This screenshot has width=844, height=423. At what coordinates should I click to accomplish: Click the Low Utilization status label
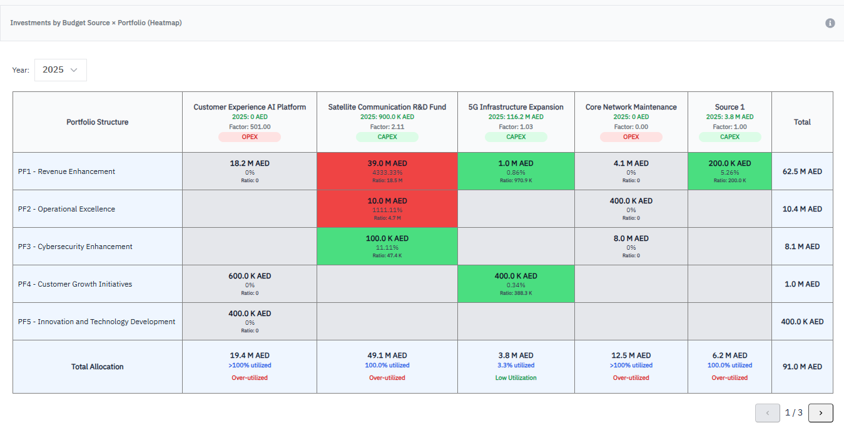click(x=516, y=378)
